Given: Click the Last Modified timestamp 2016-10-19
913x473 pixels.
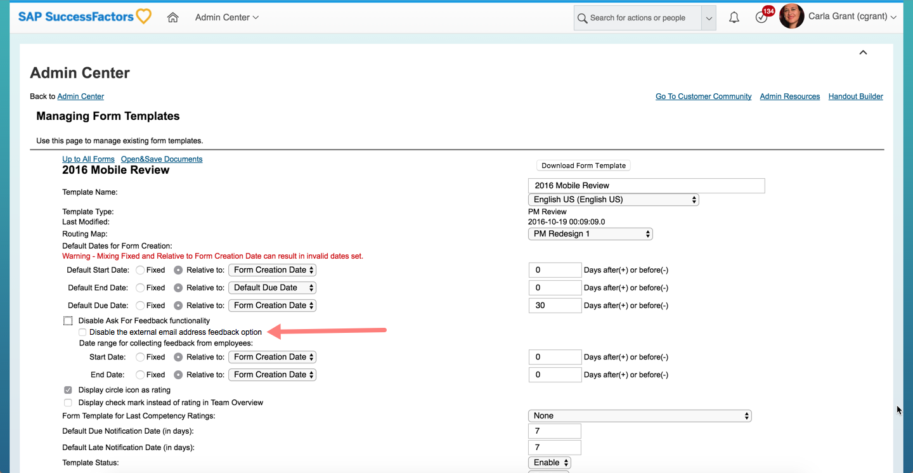Looking at the screenshot, I should (x=566, y=222).
